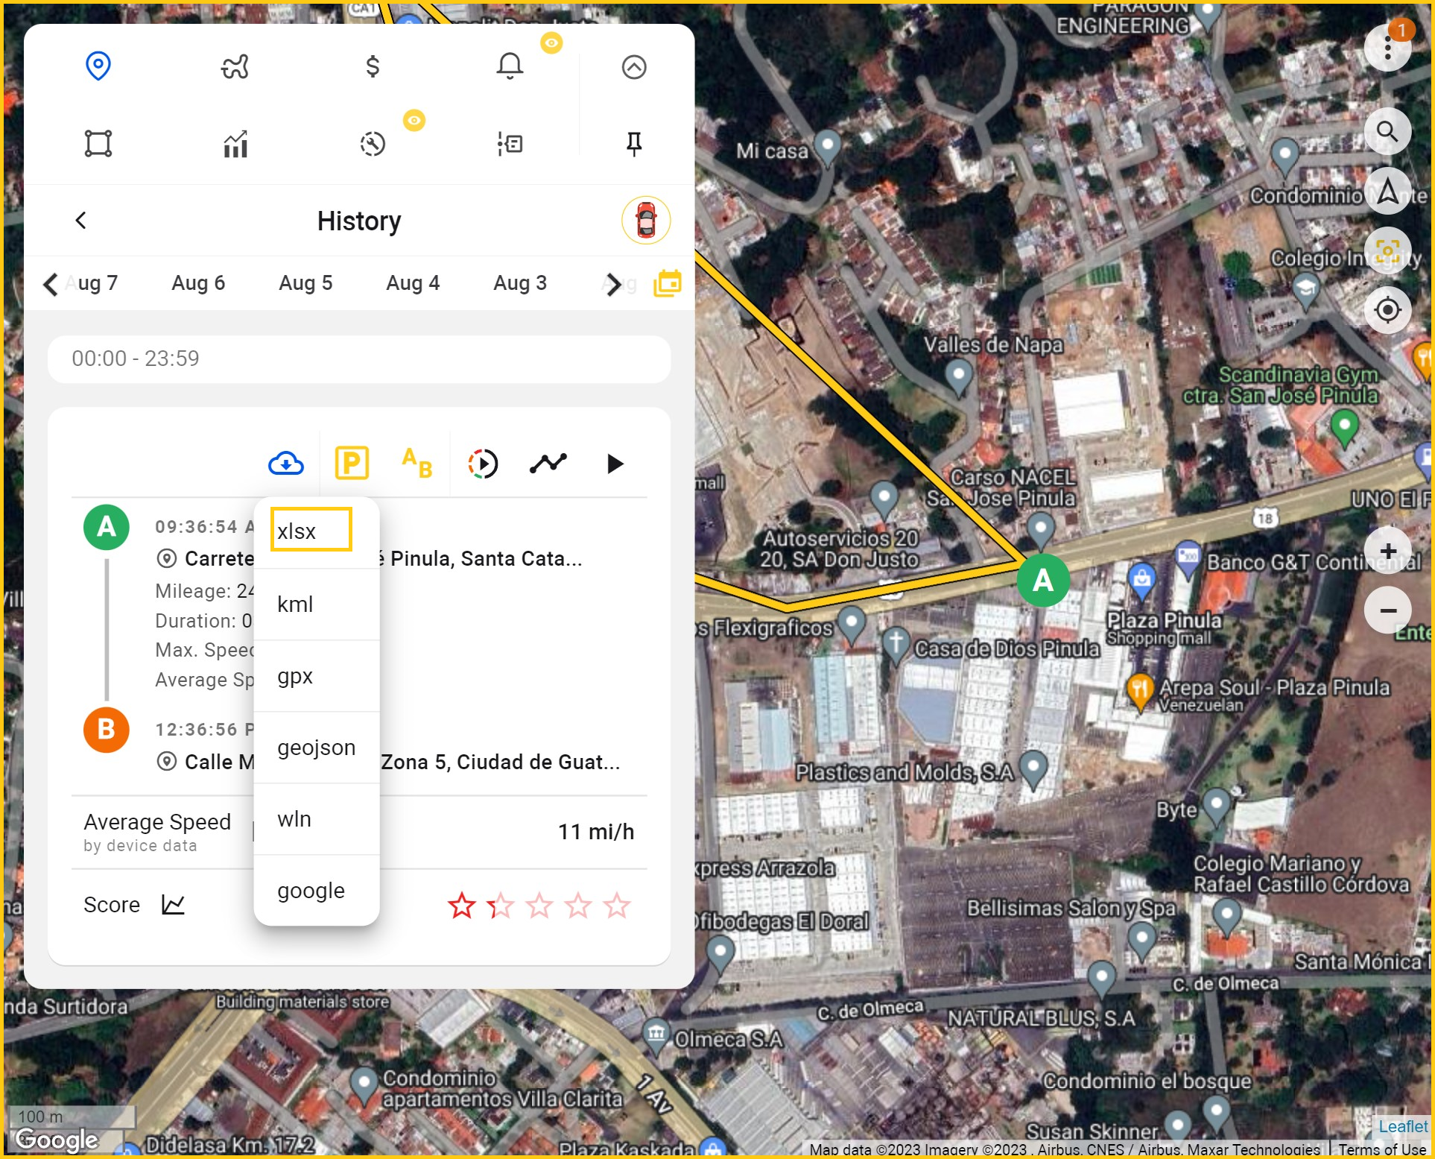
Task: Choose google export option
Action: [317, 891]
